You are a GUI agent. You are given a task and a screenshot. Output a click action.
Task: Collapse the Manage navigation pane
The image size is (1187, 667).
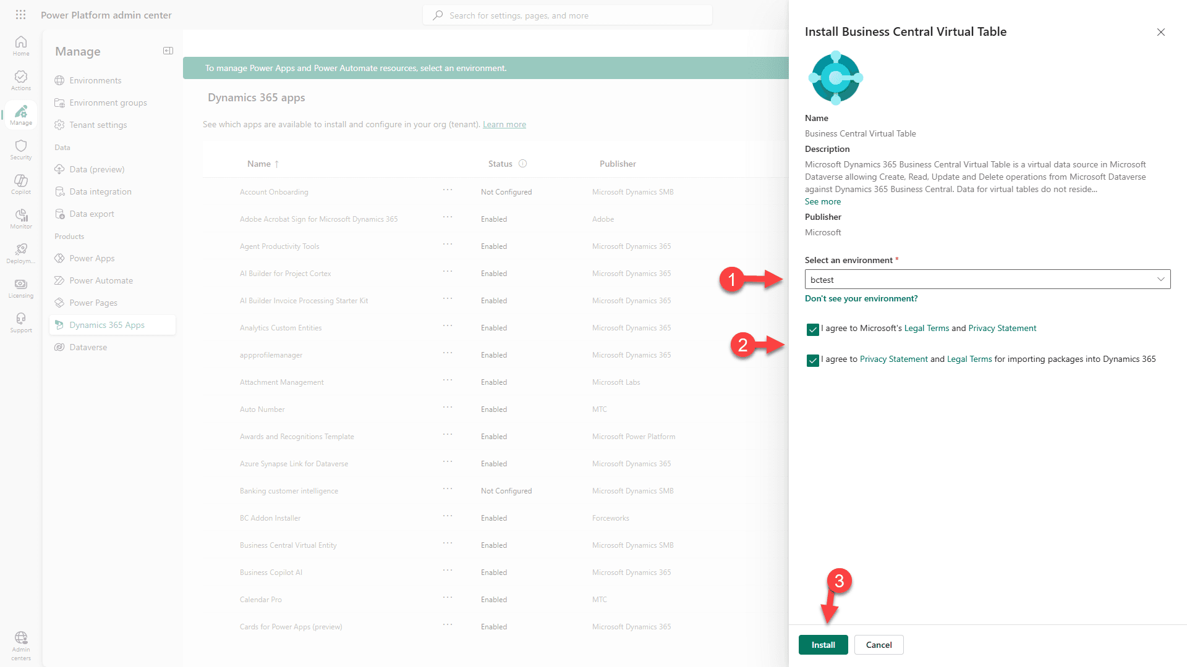(168, 51)
